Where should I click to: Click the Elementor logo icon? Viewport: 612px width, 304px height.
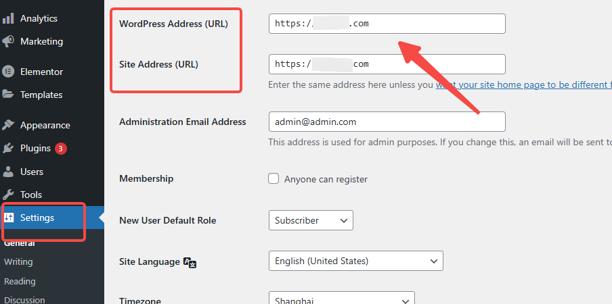pos(8,72)
